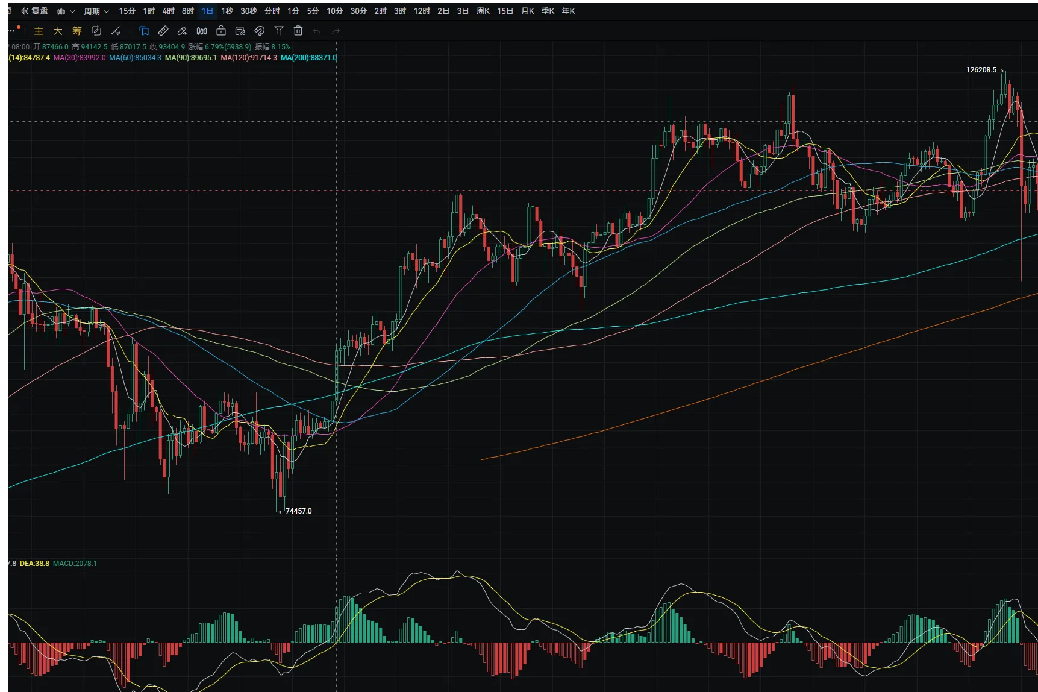Select the ruler measurement tool
The height and width of the screenshot is (692, 1038).
point(163,31)
